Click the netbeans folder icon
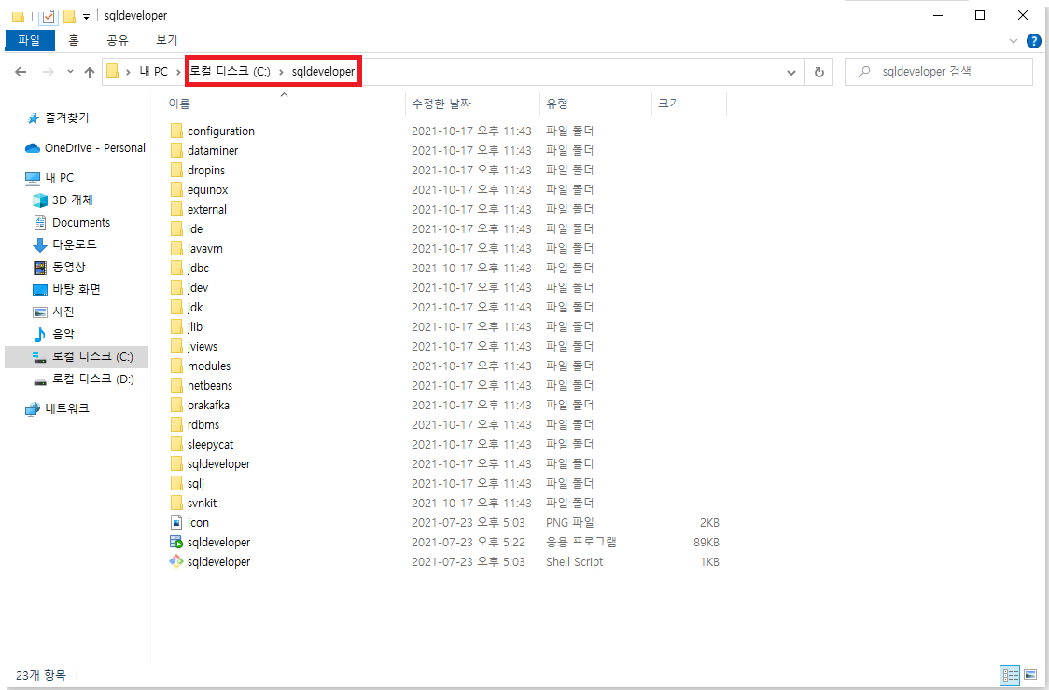Viewport: 1049px width, 690px height. [x=176, y=385]
